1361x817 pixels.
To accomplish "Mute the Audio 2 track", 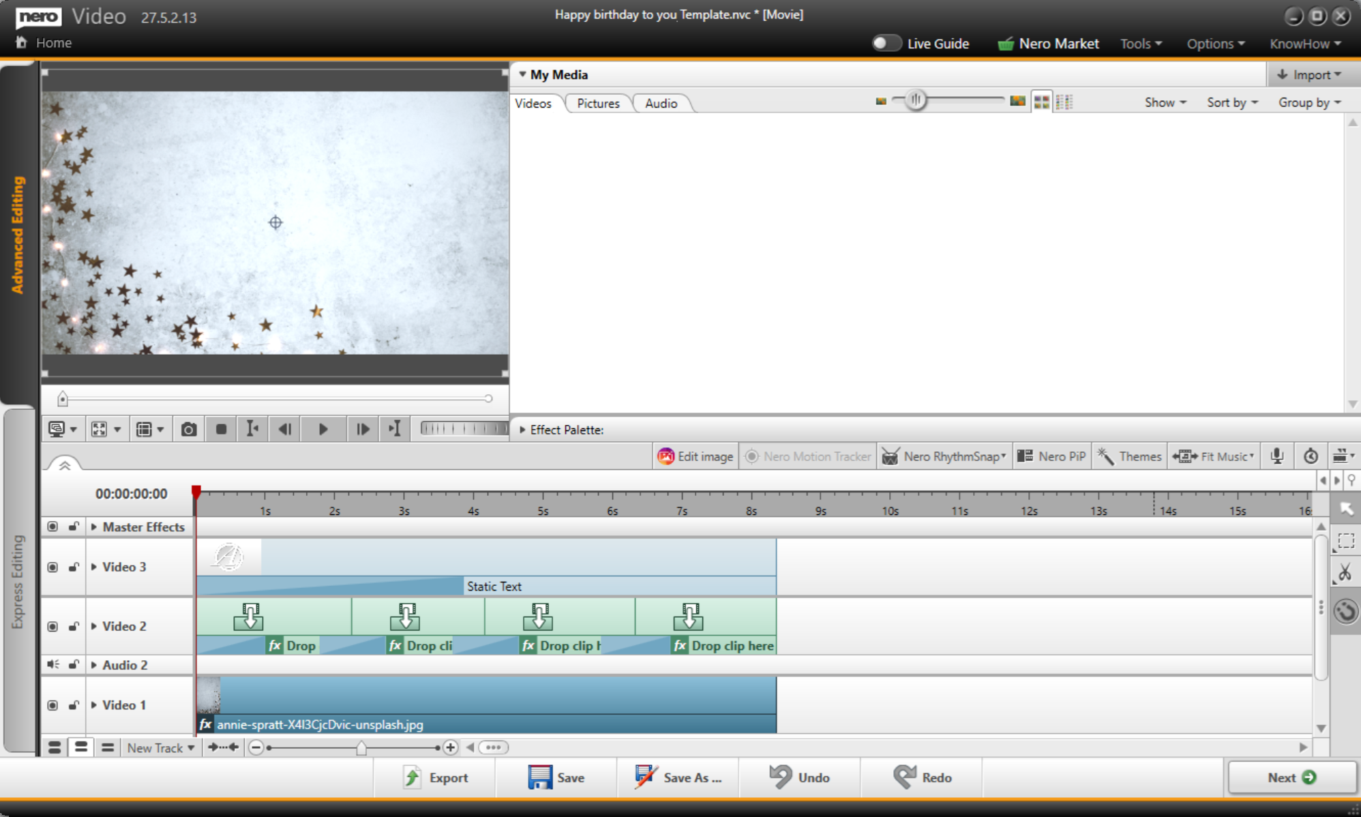I will (x=53, y=664).
